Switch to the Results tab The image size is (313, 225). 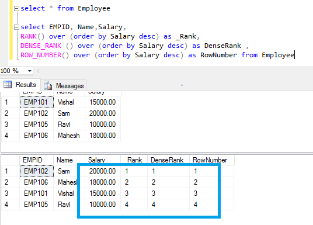[20, 85]
